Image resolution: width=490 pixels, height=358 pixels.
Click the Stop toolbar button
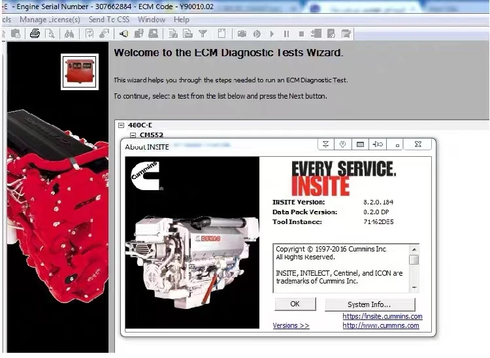(x=301, y=34)
